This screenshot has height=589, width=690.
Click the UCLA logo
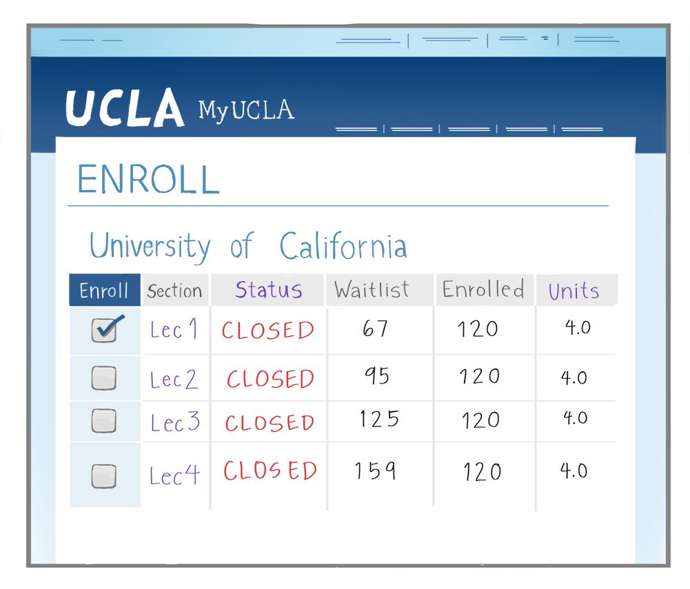(x=125, y=108)
